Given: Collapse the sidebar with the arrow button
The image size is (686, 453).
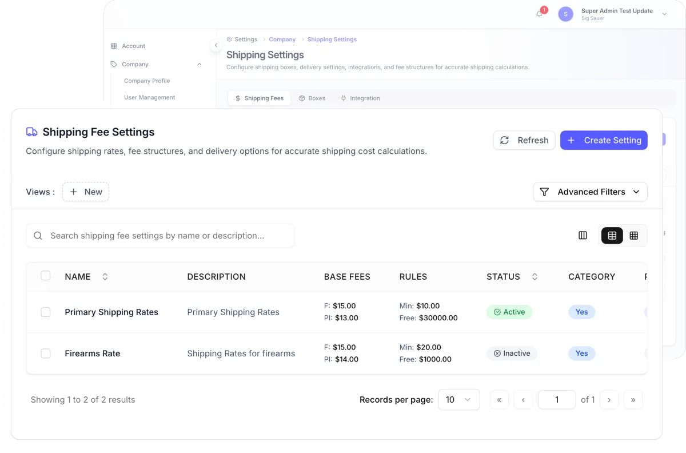Looking at the screenshot, I should tap(216, 45).
